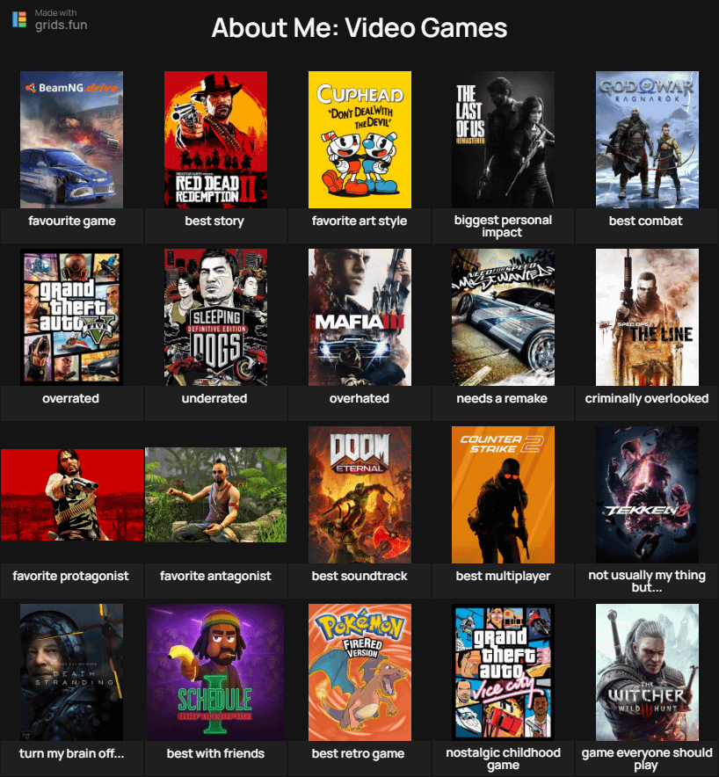Image resolution: width=719 pixels, height=777 pixels.
Task: Click the Red Dead Redemption II cover
Action: (215, 140)
